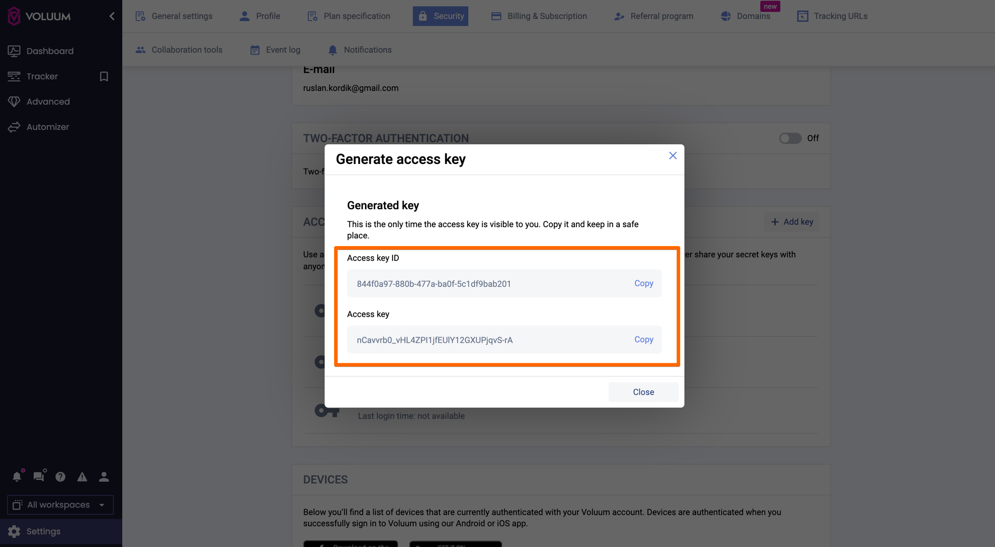Click the help question mark icon
This screenshot has width=995, height=547.
pyautogui.click(x=60, y=477)
